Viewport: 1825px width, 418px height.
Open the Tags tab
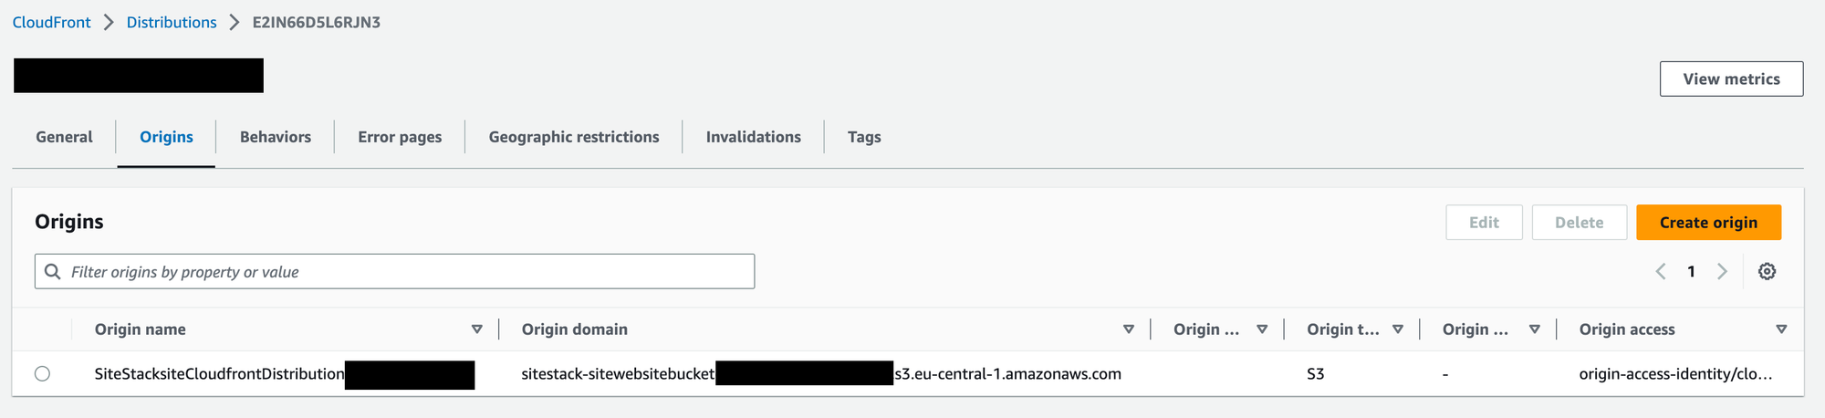coord(863,137)
